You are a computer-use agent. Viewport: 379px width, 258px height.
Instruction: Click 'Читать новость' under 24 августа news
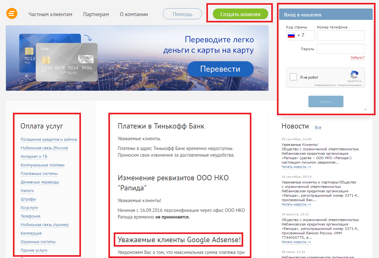296,242
